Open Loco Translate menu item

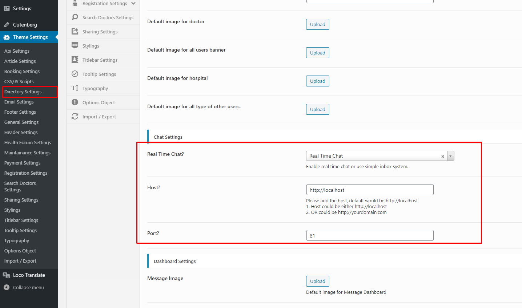29,275
